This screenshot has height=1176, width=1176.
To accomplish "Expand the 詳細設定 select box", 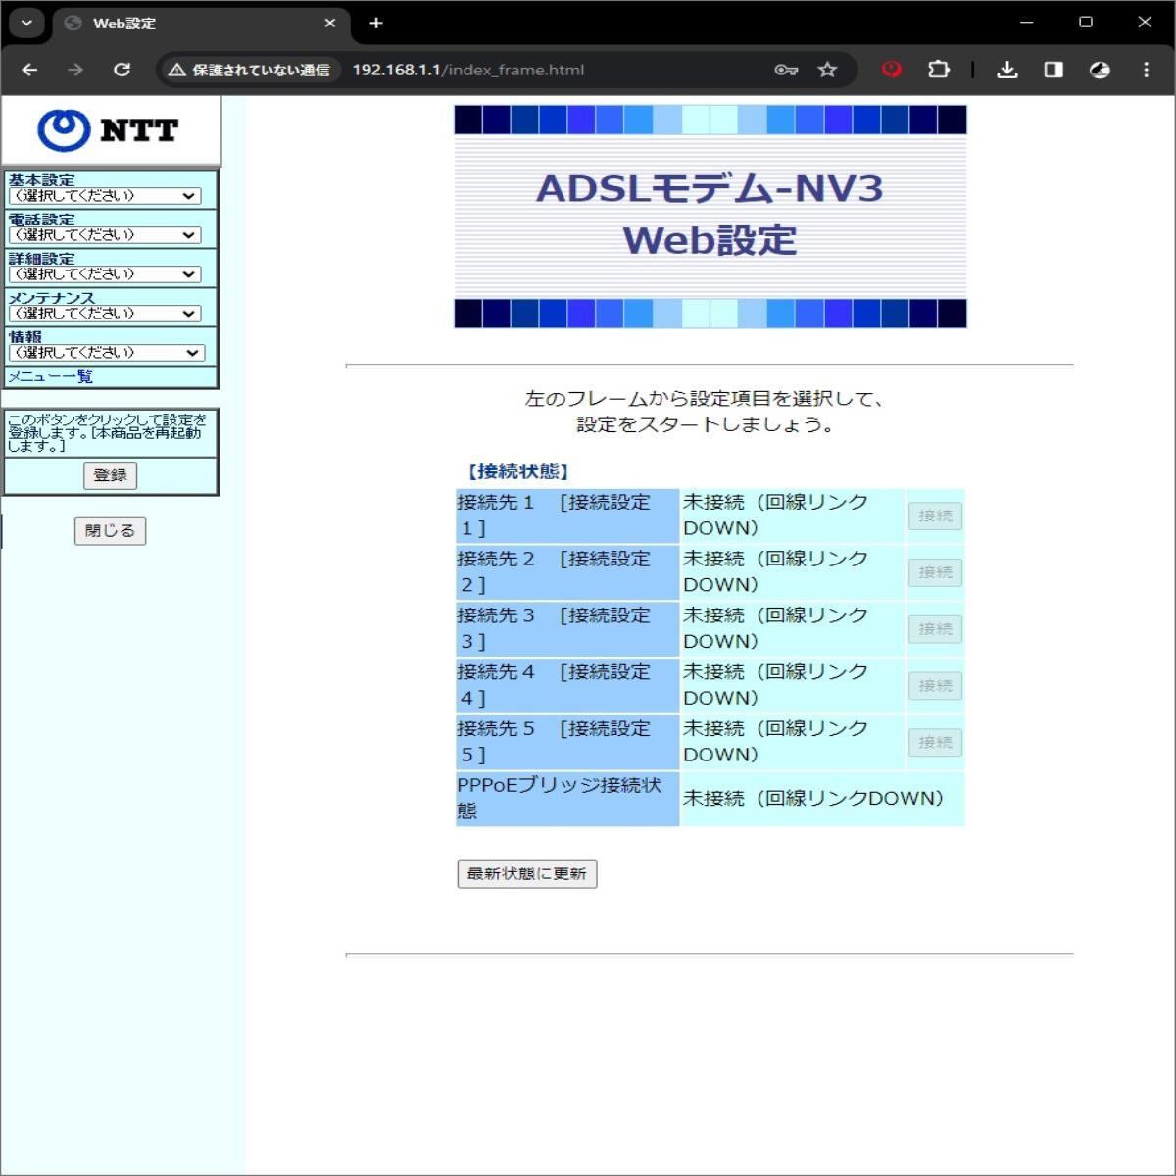I will click(105, 274).
